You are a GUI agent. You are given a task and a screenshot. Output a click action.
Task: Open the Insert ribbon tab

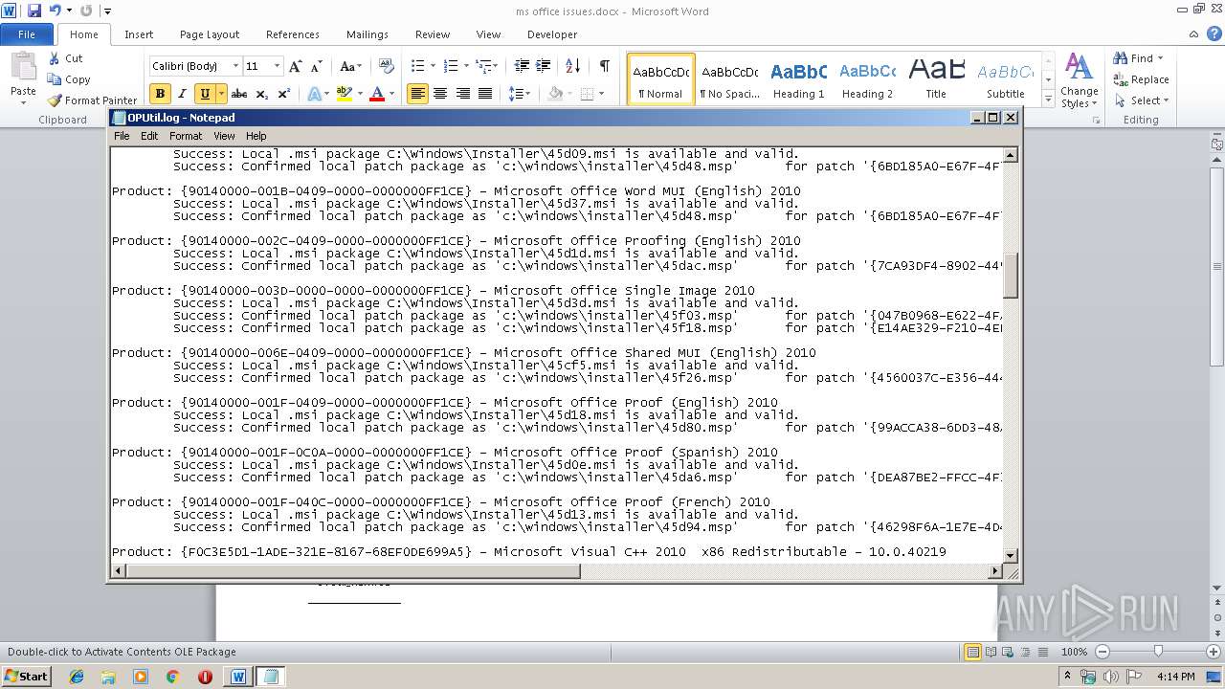139,34
